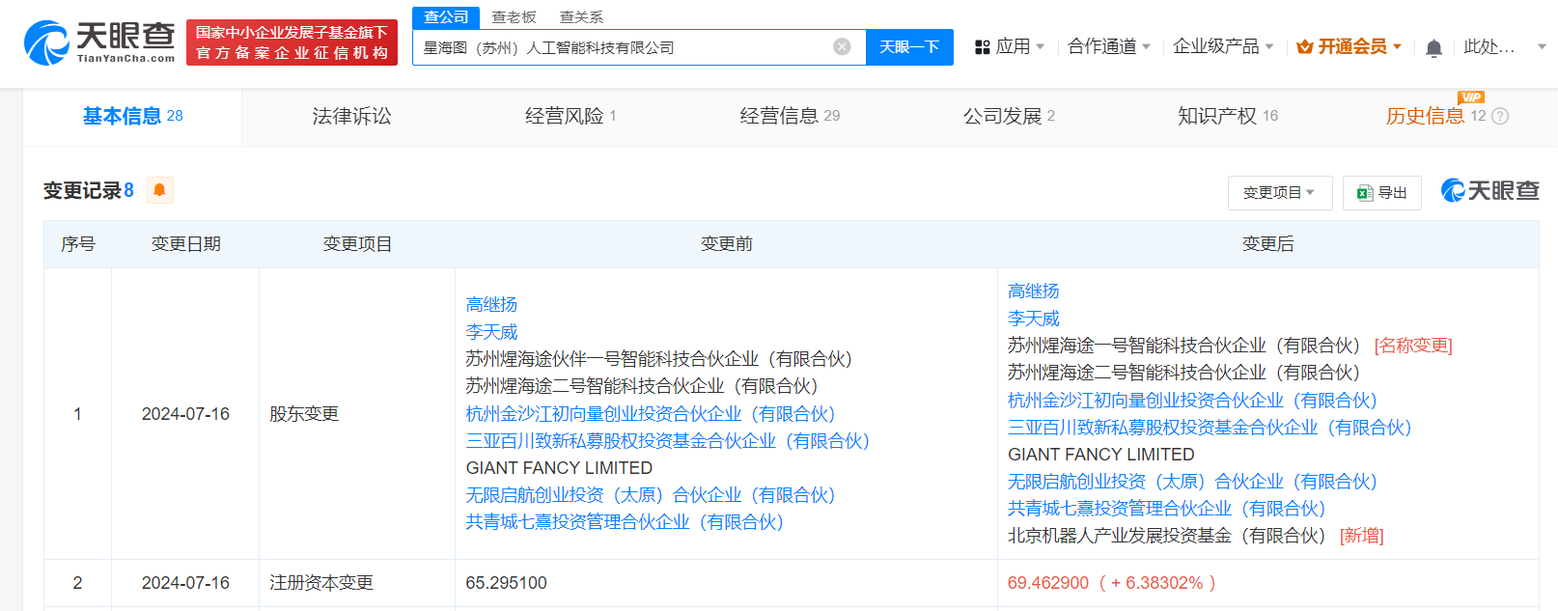The height and width of the screenshot is (611, 1558).
Task: Switch to 经营信息 tab
Action: click(790, 117)
